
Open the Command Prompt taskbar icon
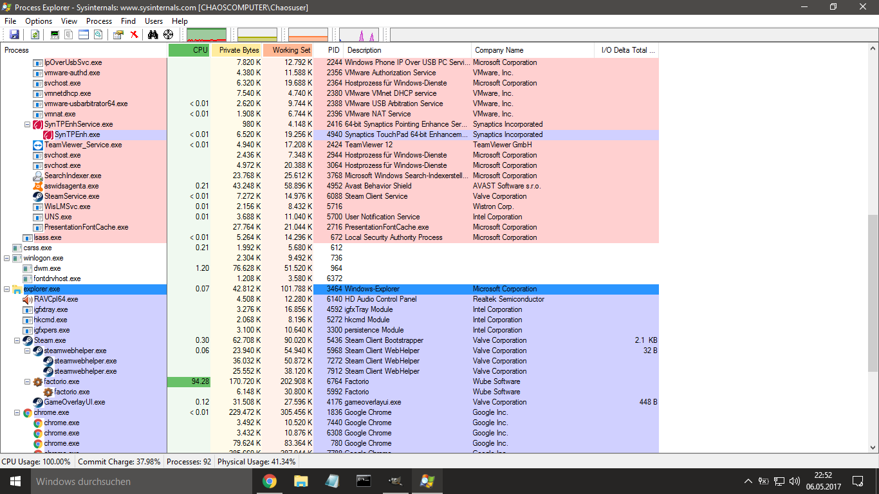point(364,481)
